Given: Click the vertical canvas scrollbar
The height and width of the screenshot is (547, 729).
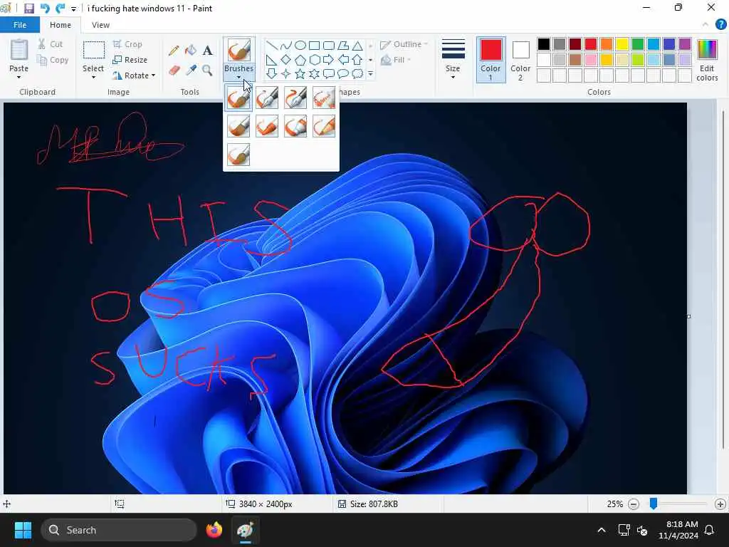Looking at the screenshot, I should click(x=723, y=279).
